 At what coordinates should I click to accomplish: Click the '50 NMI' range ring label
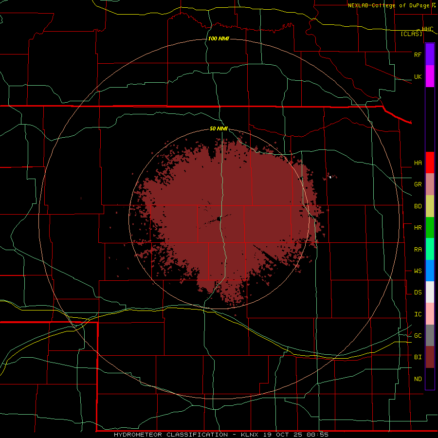(x=219, y=128)
